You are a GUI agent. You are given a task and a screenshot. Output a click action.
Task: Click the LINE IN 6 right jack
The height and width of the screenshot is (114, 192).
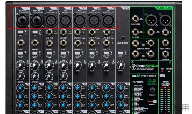tap(78, 43)
